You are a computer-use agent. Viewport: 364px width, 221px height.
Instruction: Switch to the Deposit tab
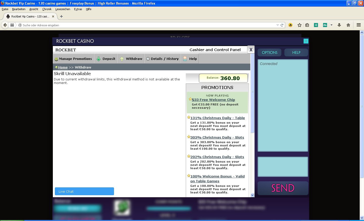(x=106, y=59)
